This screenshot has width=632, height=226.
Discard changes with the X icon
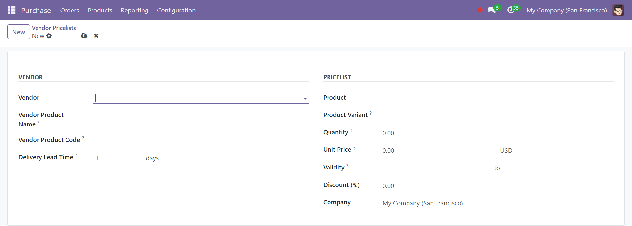tap(96, 36)
